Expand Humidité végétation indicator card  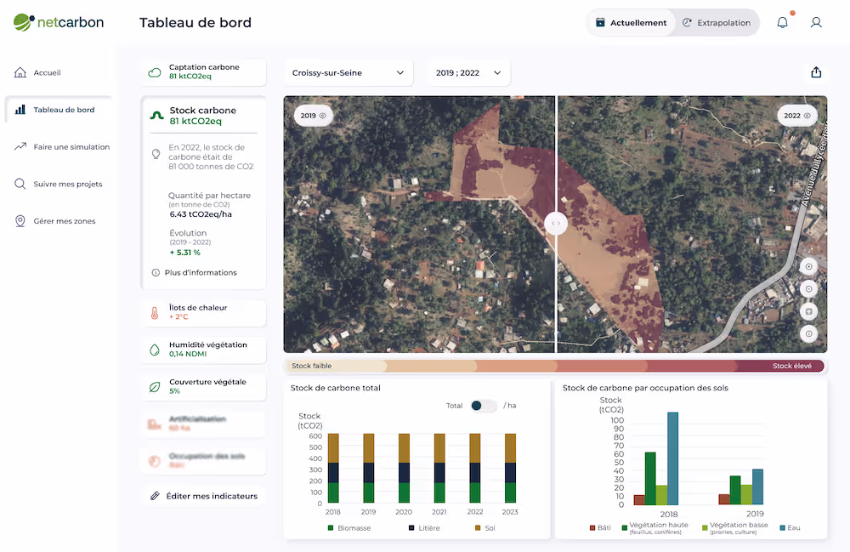click(204, 350)
